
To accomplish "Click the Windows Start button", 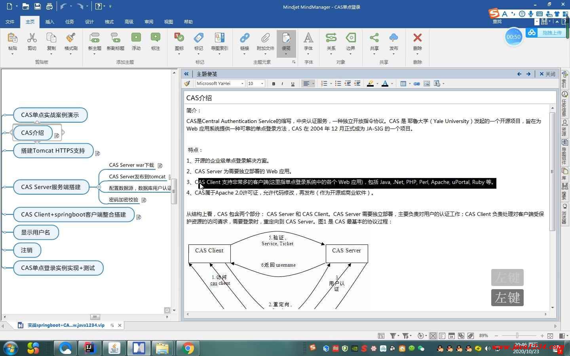I will (x=10, y=348).
